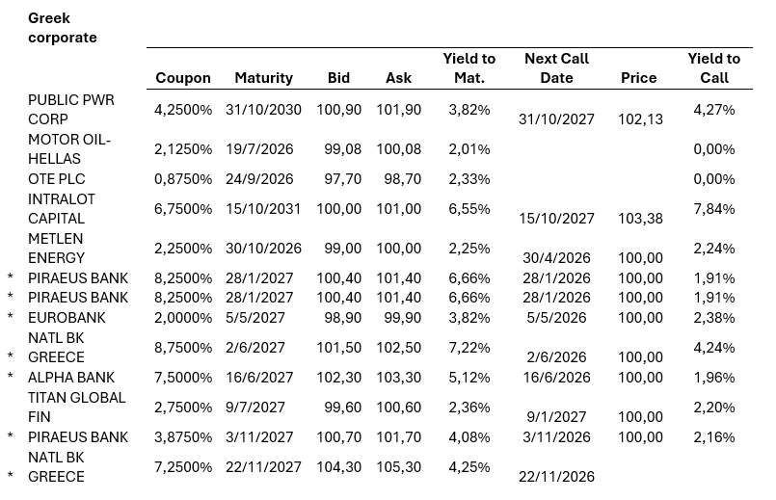Viewport: 776px width, 500px height.
Task: Select the OTE PLC row label
Action: [x=57, y=179]
